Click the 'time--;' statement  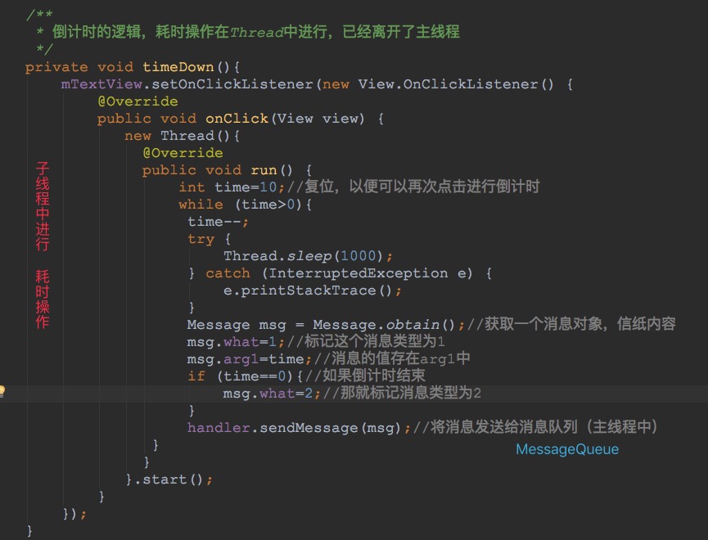[218, 222]
